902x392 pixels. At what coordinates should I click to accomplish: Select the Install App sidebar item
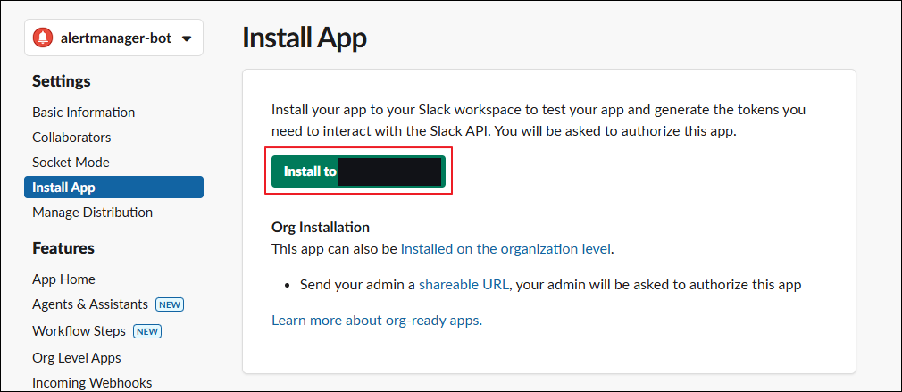tap(113, 187)
